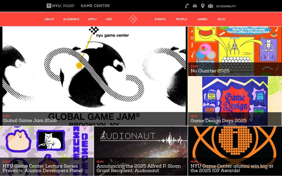Viewport: 282px width, 176px height.
Task: Click the Game Center header title
Action: click(x=95, y=6)
